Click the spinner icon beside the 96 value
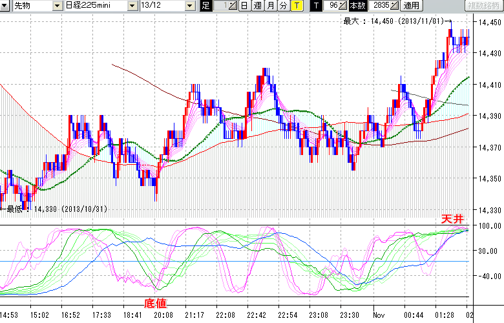504x323 pixels. [342, 6]
